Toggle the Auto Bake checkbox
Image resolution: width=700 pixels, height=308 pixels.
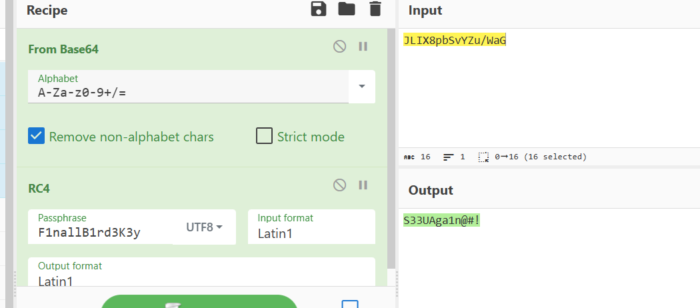(350, 304)
